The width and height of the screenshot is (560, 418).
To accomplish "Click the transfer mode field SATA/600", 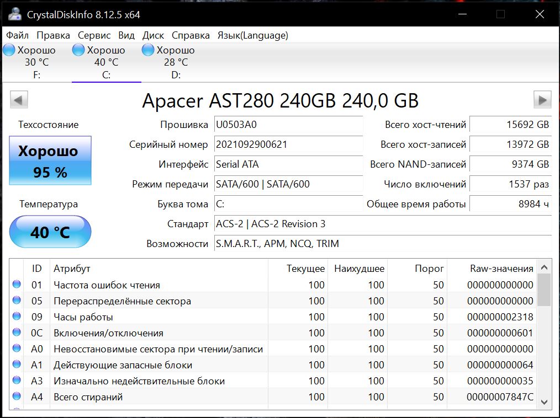I will (289, 184).
